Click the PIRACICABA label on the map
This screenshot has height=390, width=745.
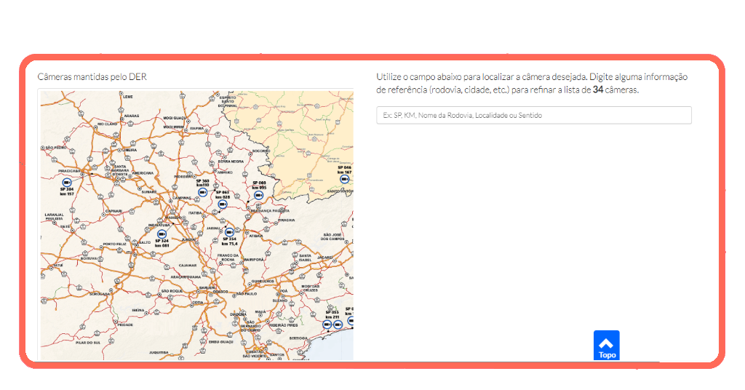tap(69, 171)
